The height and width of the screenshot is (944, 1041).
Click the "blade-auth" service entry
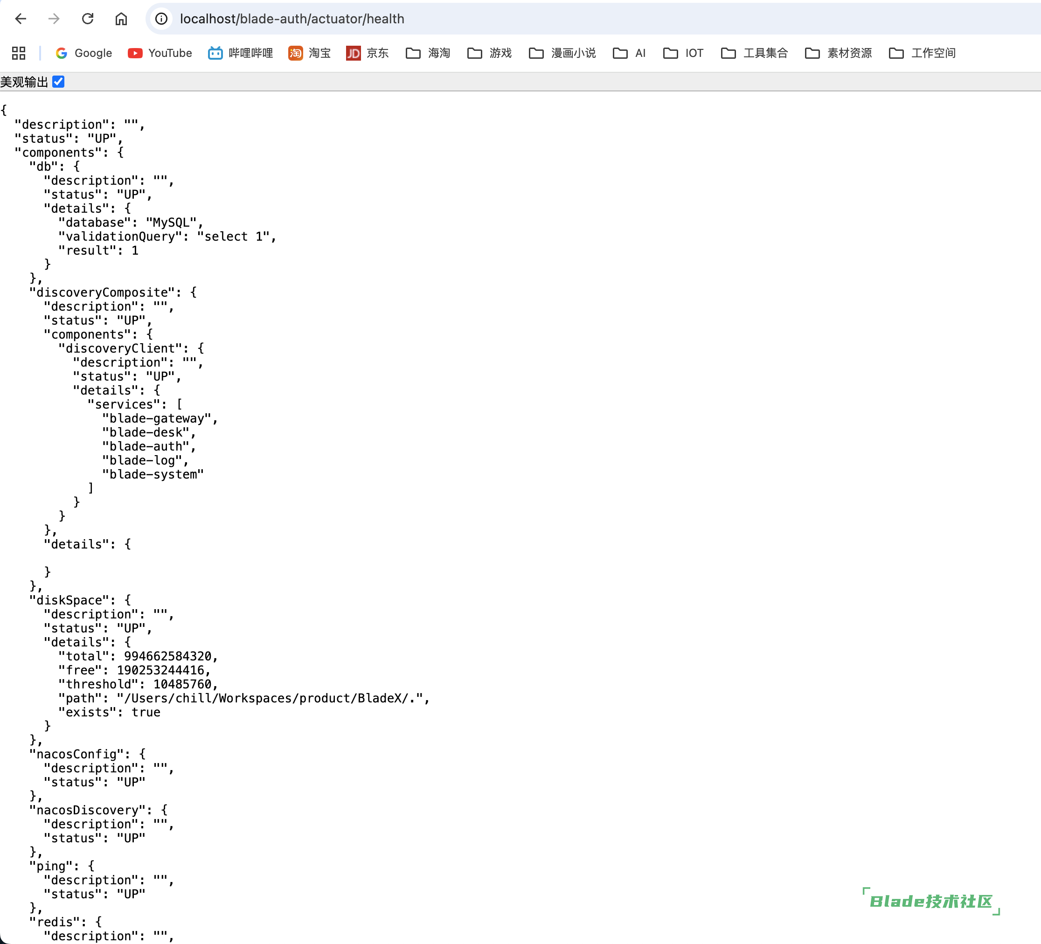pos(146,446)
